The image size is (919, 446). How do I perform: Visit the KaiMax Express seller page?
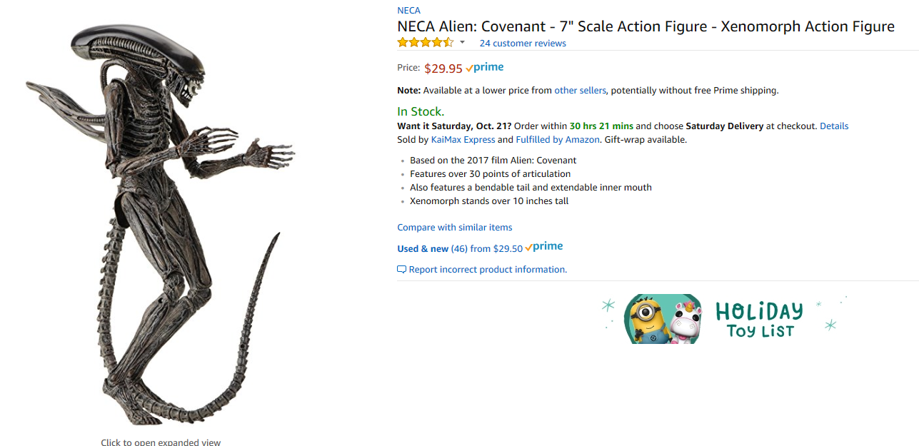(x=463, y=140)
